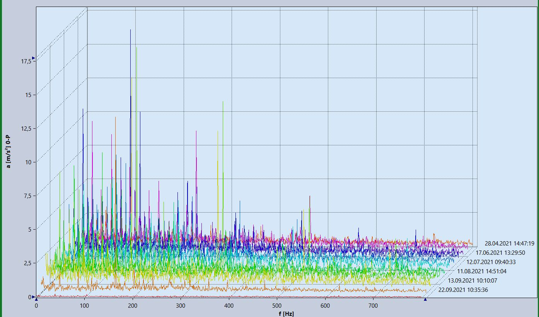Click the 300 tick on frequency axis
The image size is (539, 317).
[x=181, y=306]
